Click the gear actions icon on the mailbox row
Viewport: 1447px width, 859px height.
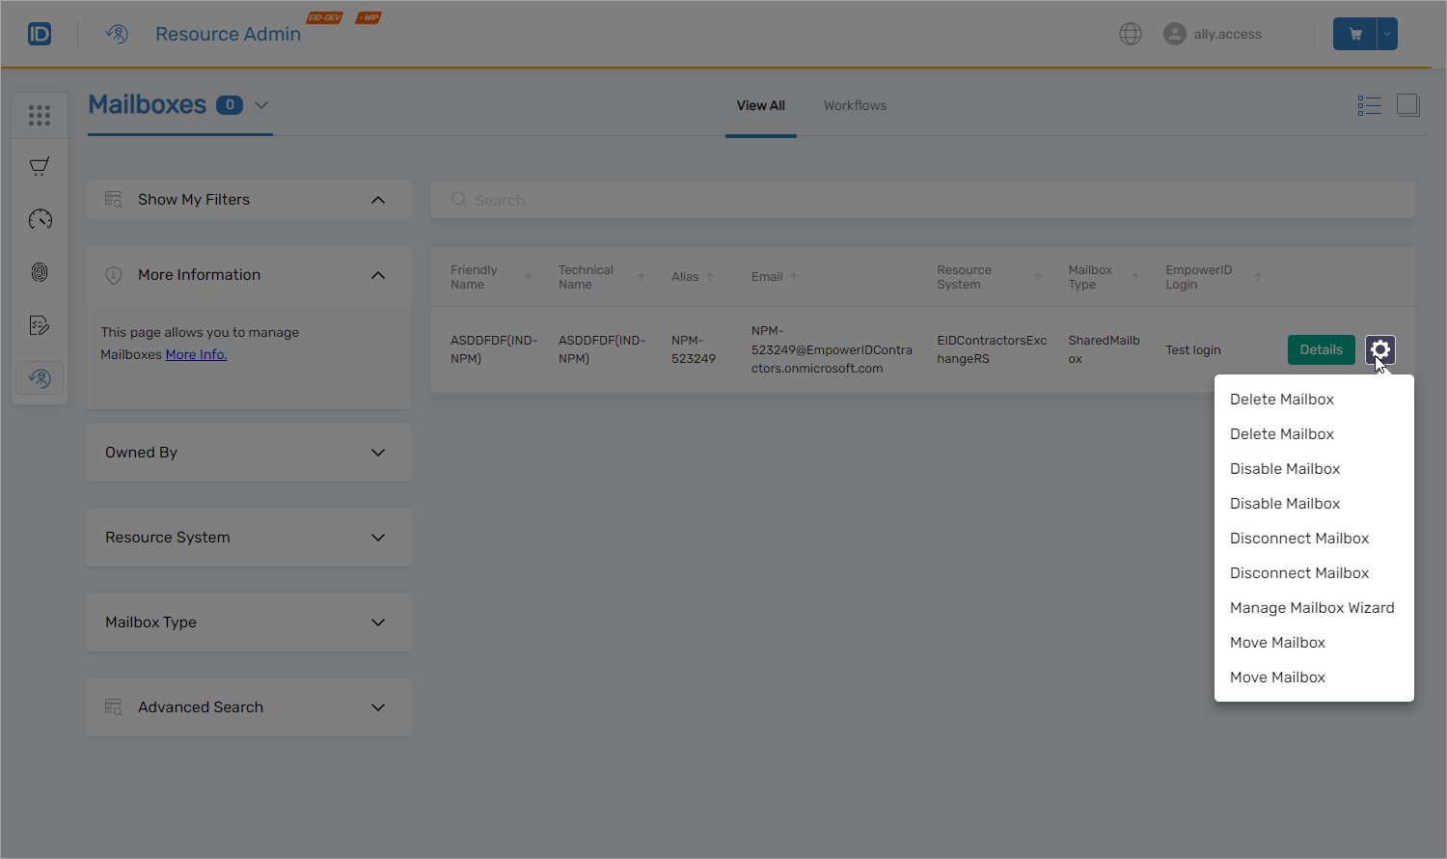click(1379, 349)
